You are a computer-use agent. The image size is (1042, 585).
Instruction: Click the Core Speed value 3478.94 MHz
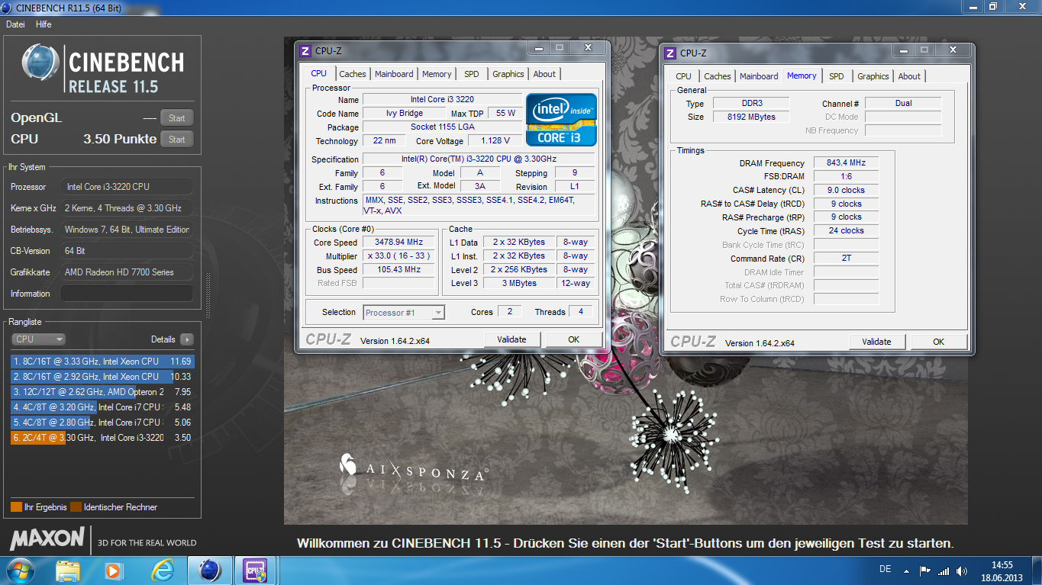(x=398, y=242)
